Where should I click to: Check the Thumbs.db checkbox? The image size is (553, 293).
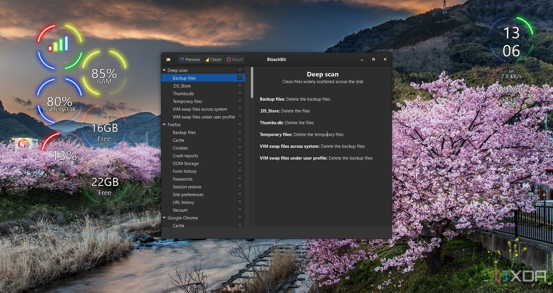pyautogui.click(x=239, y=93)
